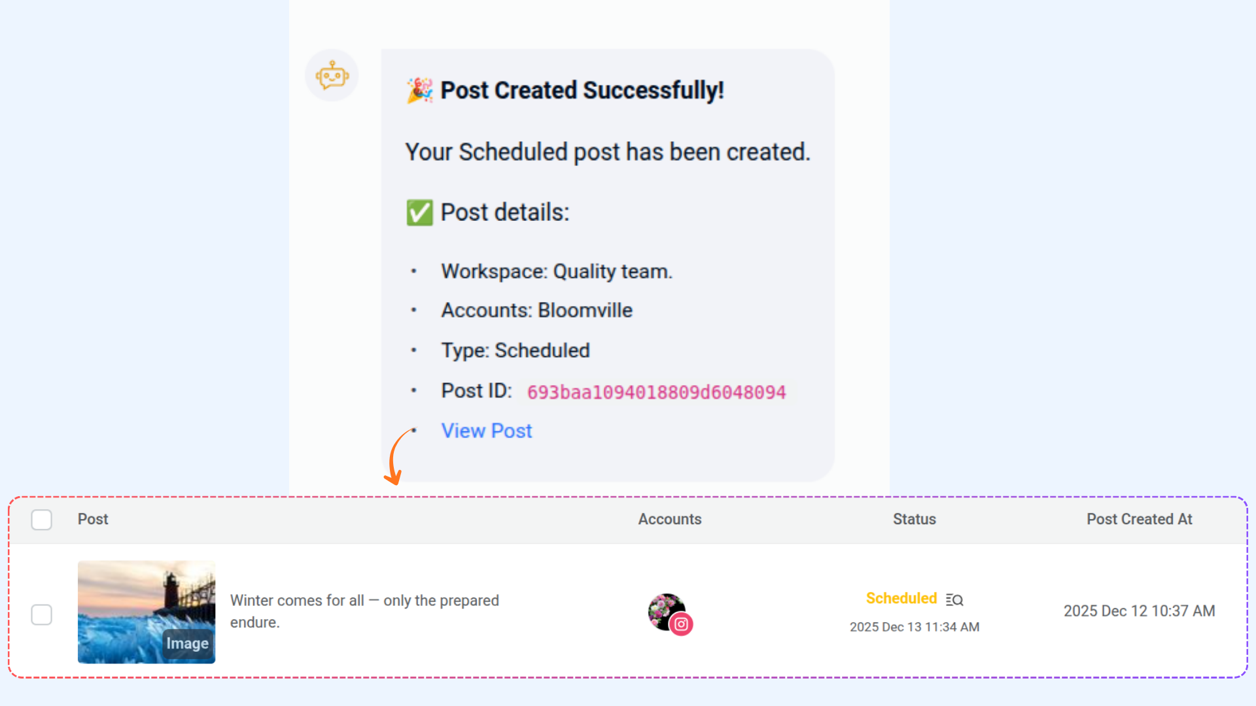1256x706 pixels.
Task: Sort by the Status column header
Action: pos(915,519)
